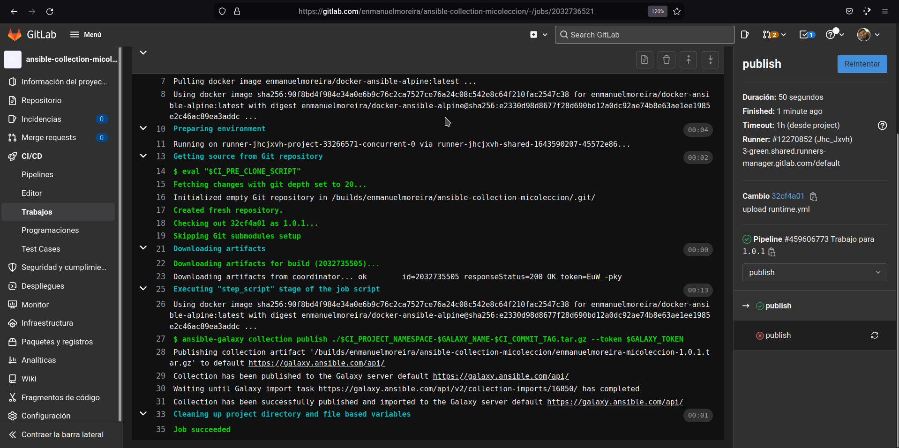Copy the commit SHA with the clipboard icon
This screenshot has width=899, height=448.
(x=813, y=197)
